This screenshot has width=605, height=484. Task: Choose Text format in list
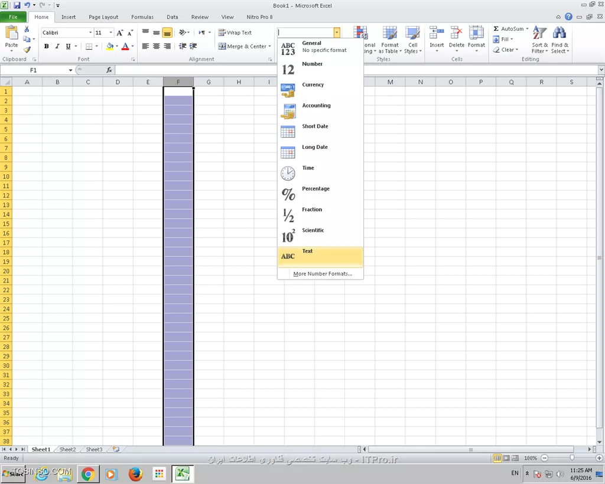coord(320,256)
